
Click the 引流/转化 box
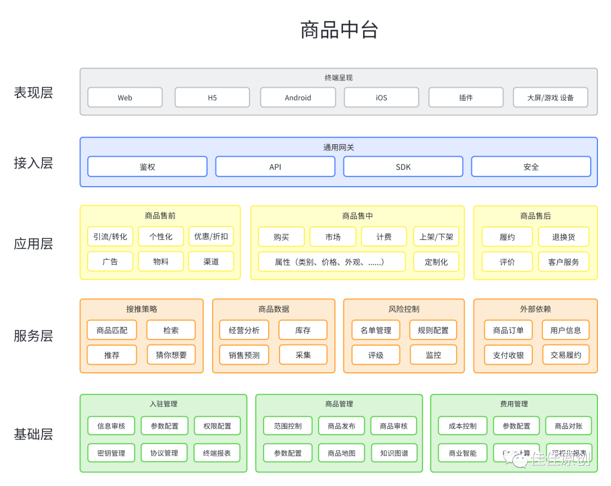point(110,236)
